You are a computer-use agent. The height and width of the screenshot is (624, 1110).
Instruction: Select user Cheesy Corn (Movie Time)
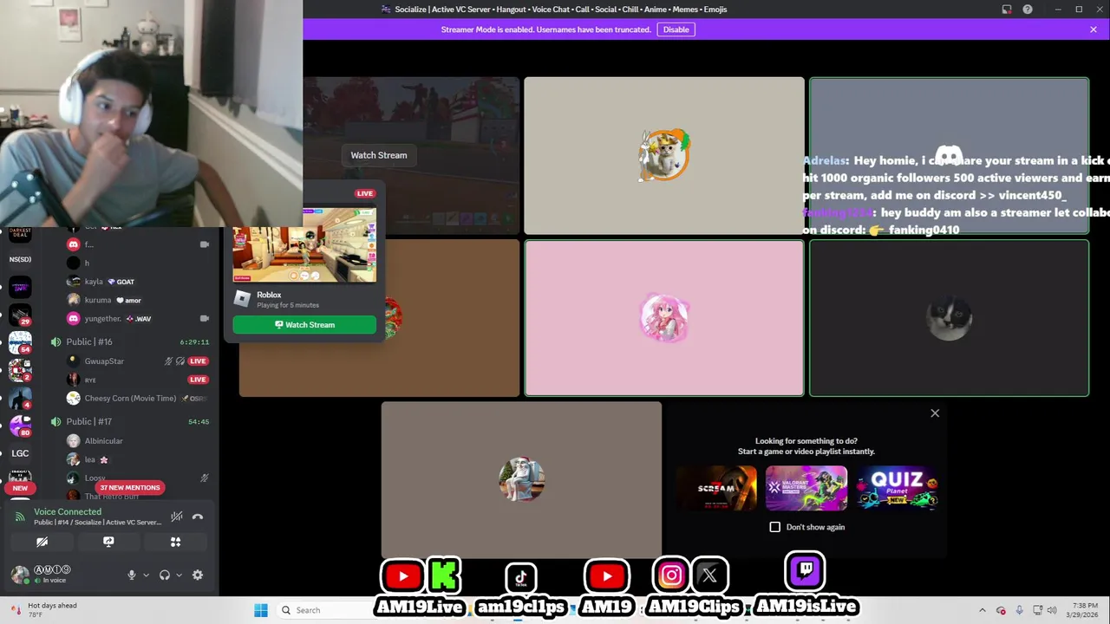pos(130,399)
